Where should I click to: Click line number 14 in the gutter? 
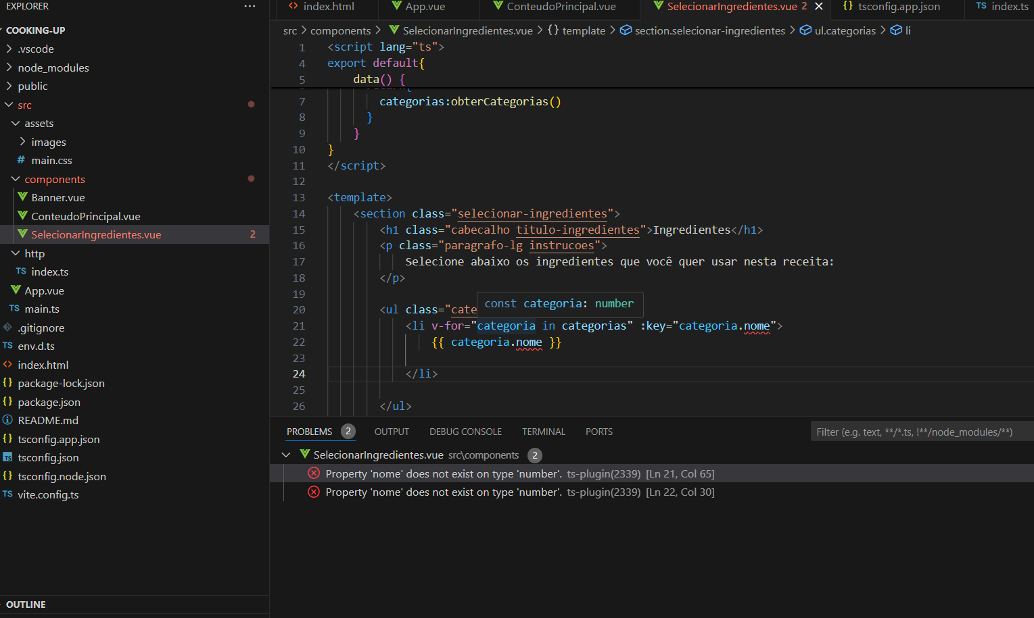[299, 213]
